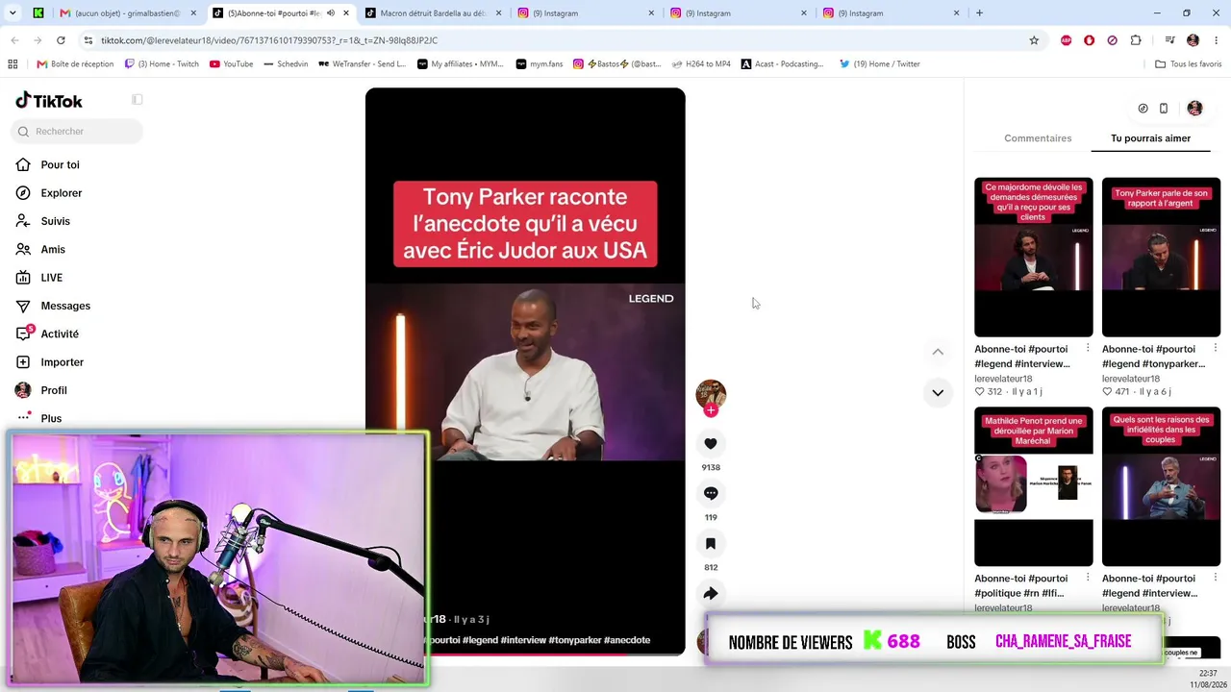Open the Chrome apps grid
1231x692 pixels.
[x=13, y=64]
